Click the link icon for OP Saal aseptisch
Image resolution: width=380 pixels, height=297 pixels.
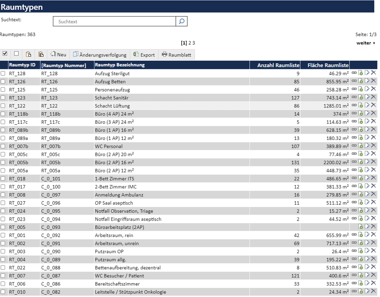pos(354,202)
